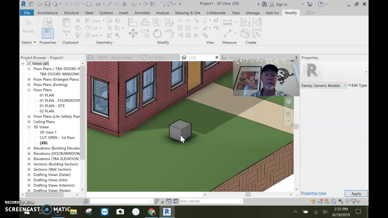Close the {3D} view tab
This screenshot has width=388, height=218.
pyautogui.click(x=217, y=58)
